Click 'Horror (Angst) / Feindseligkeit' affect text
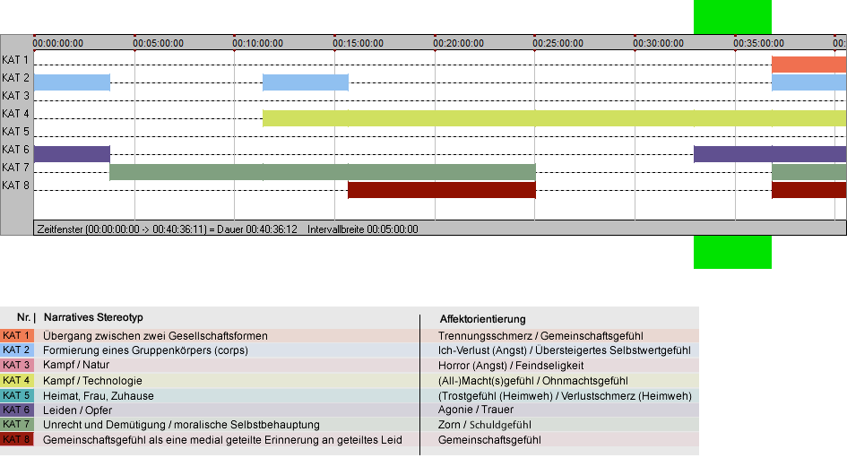Image resolution: width=847 pixels, height=475 pixels. click(511, 366)
